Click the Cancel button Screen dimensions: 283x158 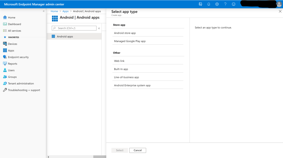pyautogui.click(x=138, y=150)
